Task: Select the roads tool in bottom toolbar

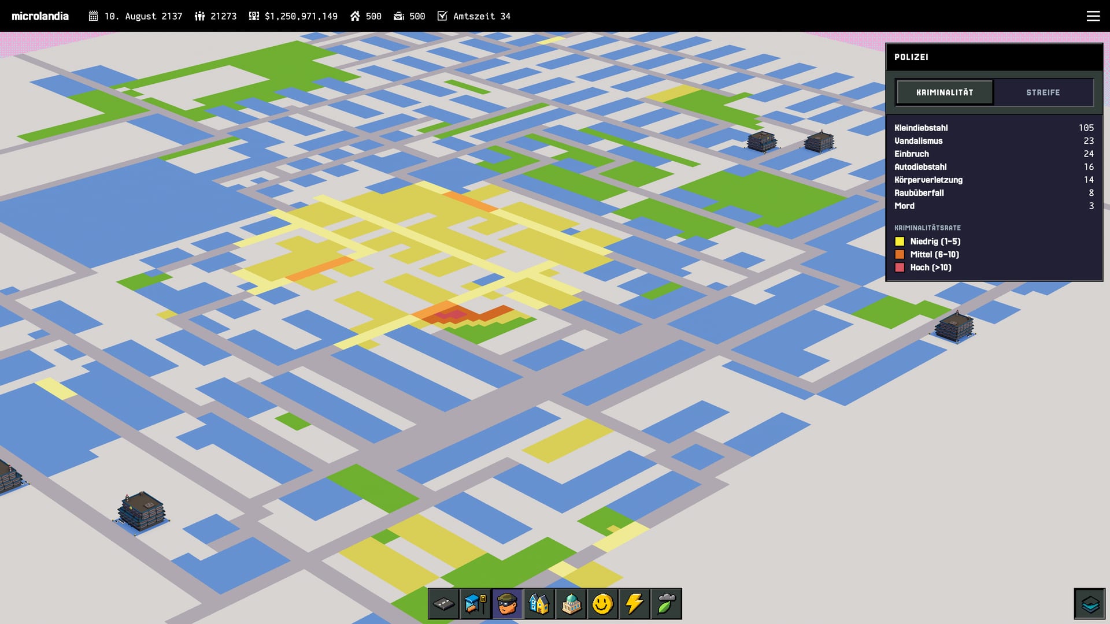Action: pos(444,604)
